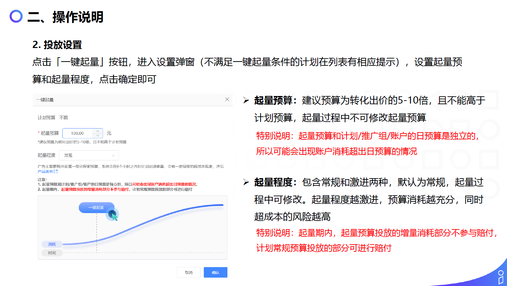
Task: Click the blue ring icon beside 二、操作说明
Action: [16, 16]
